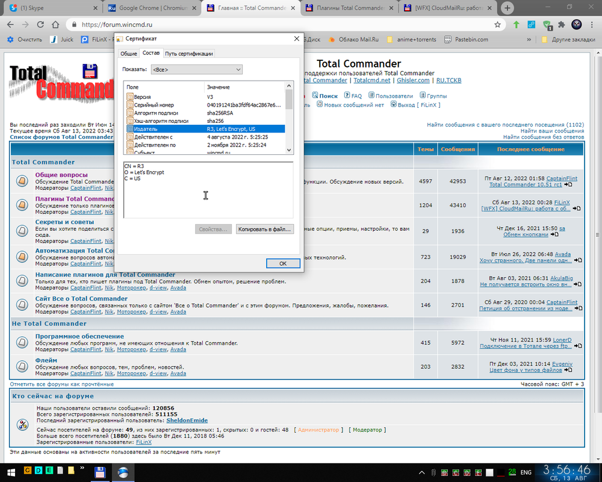
Task: Open the blue link extension icon
Action: coord(532,25)
